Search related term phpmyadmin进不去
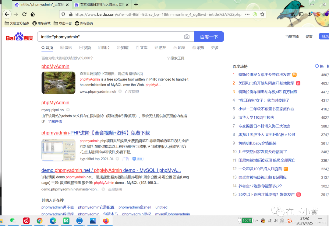Viewport: 329px width, 226px height. pos(58,207)
